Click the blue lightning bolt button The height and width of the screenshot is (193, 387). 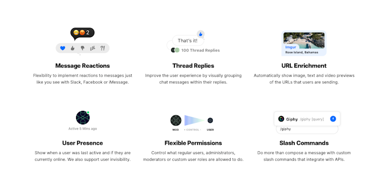[x=333, y=119]
